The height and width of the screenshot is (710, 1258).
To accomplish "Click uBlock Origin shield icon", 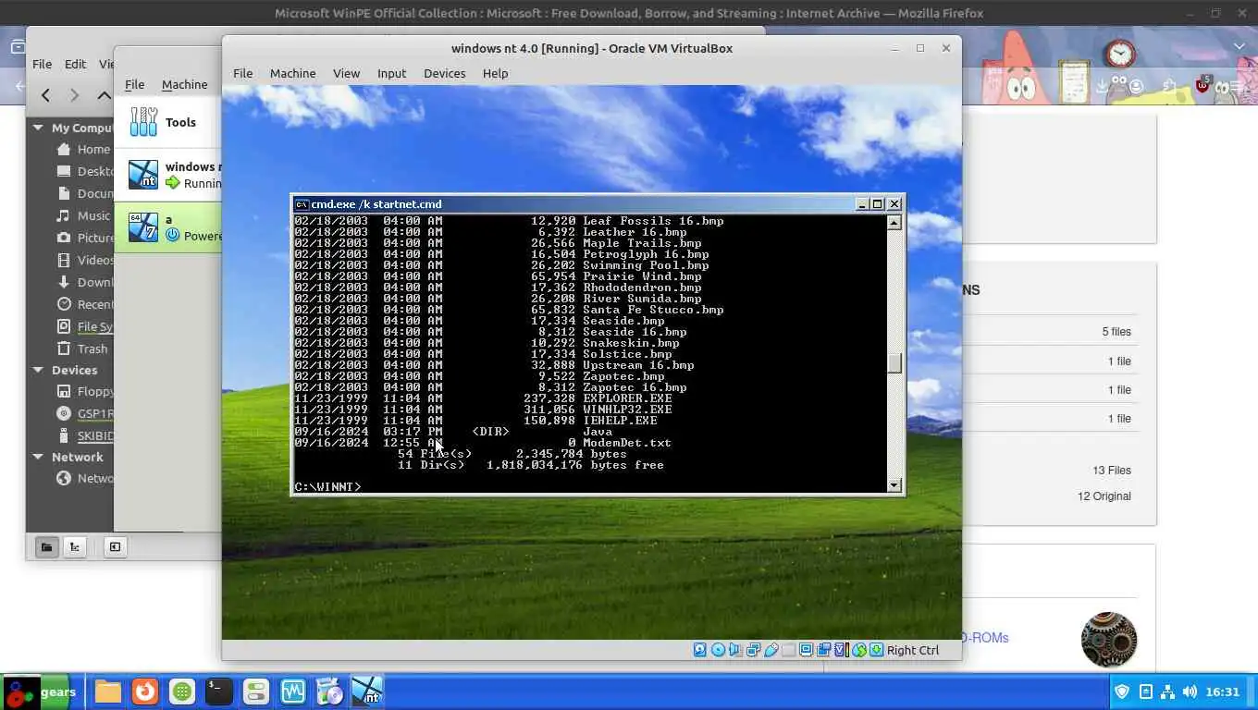I will click(1203, 86).
